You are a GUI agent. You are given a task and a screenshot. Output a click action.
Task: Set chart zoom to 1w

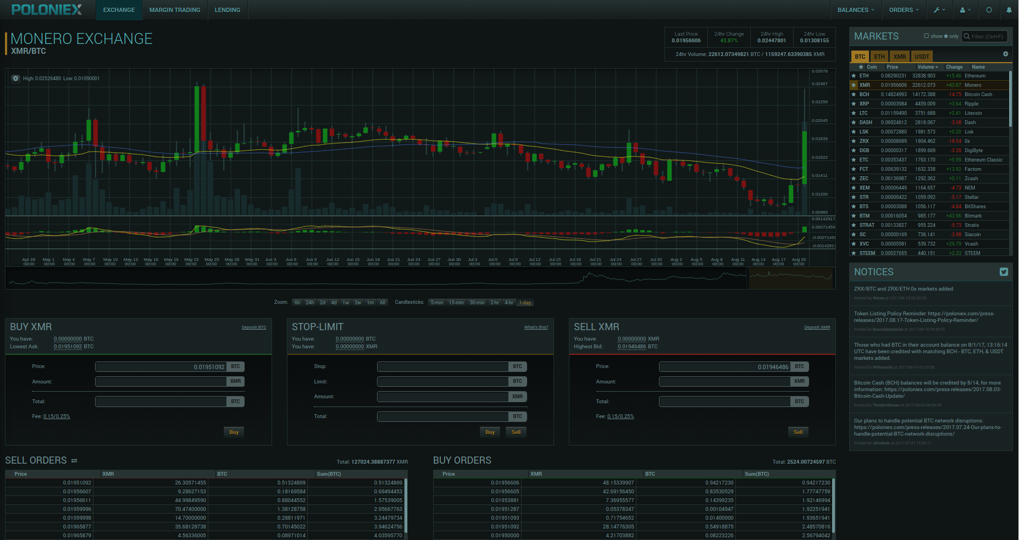coord(346,303)
